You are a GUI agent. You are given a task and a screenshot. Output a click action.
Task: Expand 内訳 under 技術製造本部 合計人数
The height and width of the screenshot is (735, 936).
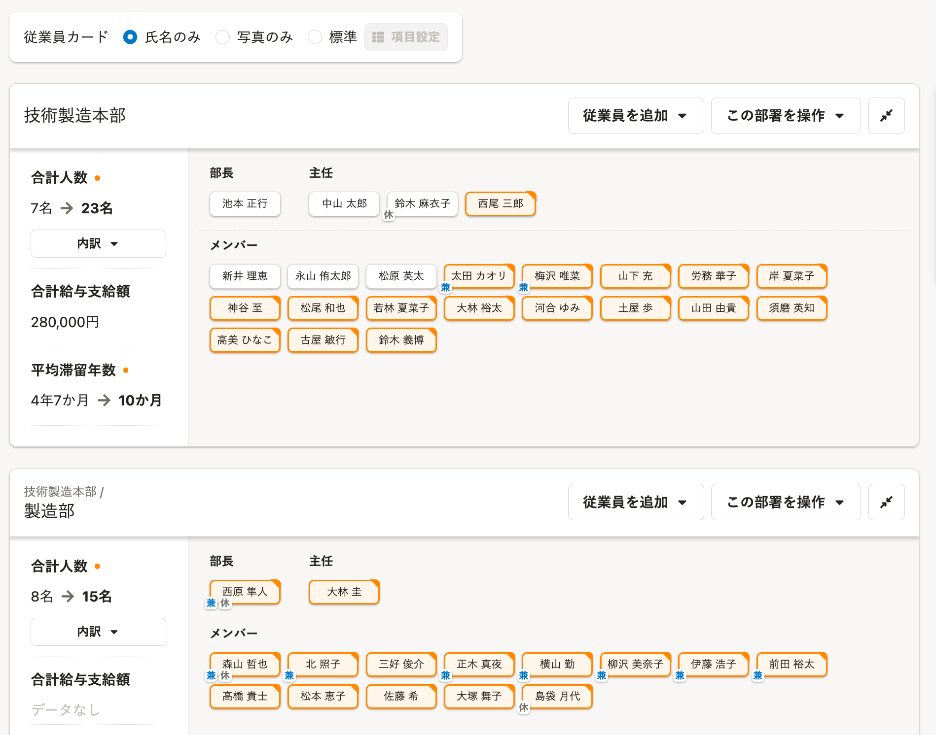[x=98, y=243]
